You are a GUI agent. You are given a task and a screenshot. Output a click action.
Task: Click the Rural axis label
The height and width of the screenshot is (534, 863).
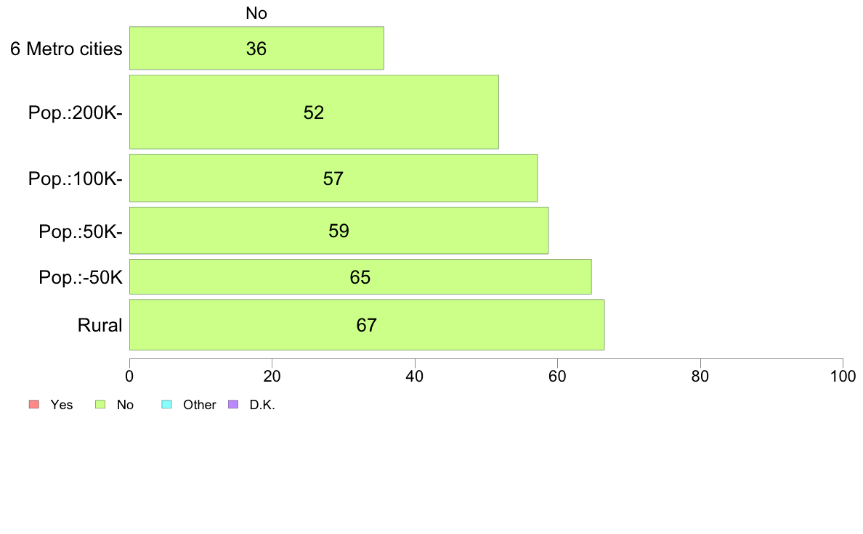pos(100,325)
